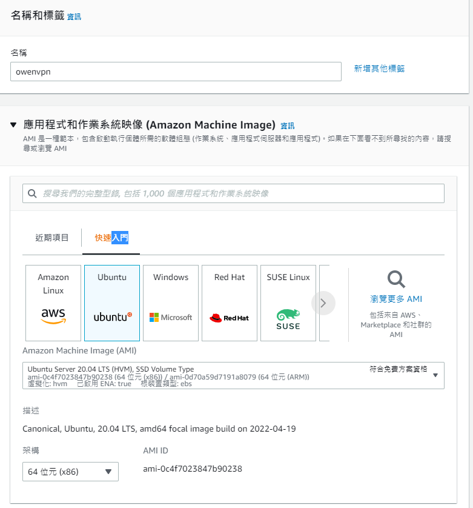
Task: Focus the AMI catalog search field
Action: coord(239,193)
